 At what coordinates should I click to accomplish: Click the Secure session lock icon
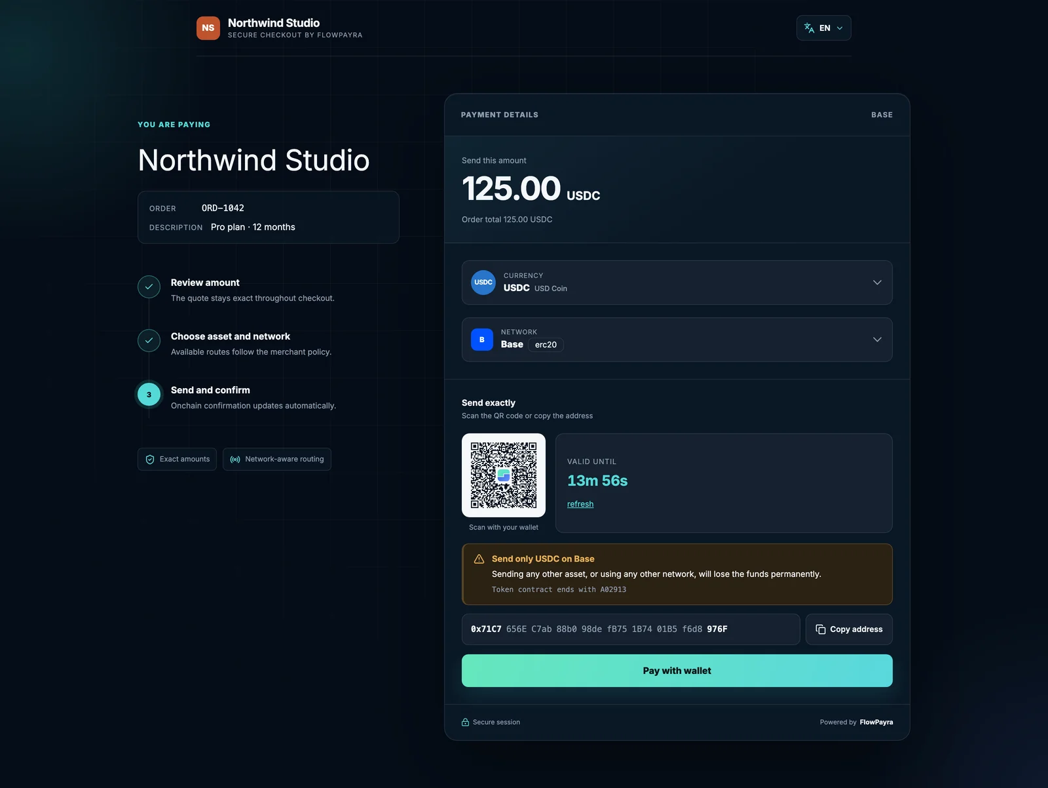click(465, 722)
